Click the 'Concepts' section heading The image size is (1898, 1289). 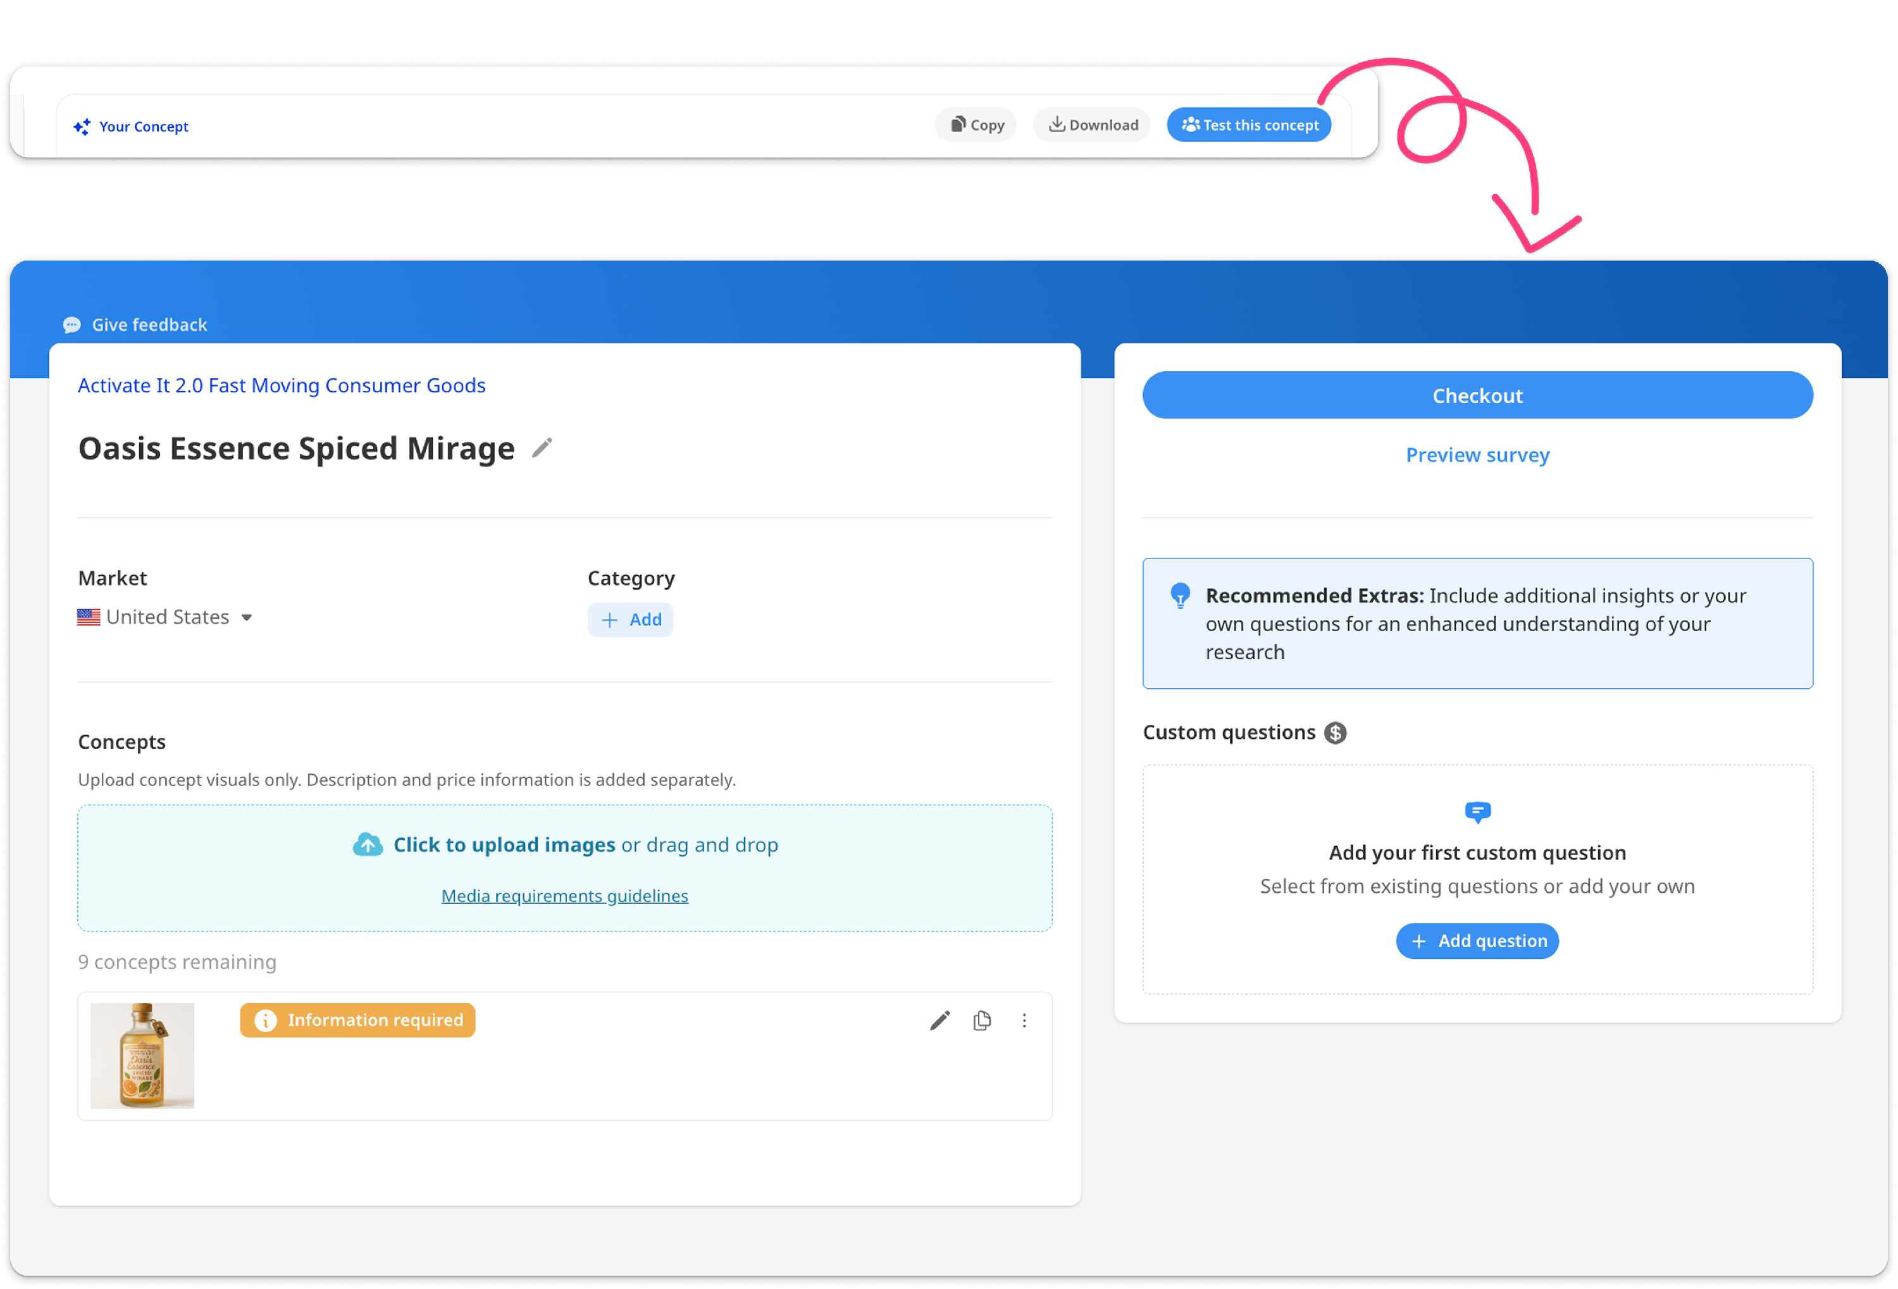tap(121, 742)
